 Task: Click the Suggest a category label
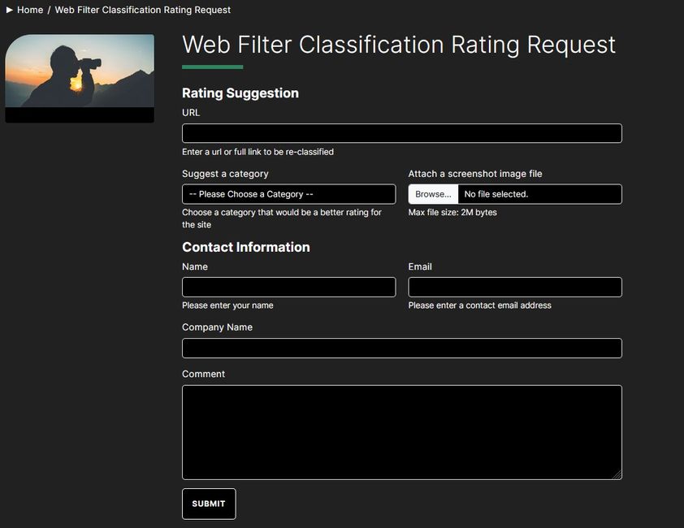click(225, 174)
